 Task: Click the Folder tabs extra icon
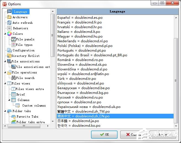(x=14, y=122)
